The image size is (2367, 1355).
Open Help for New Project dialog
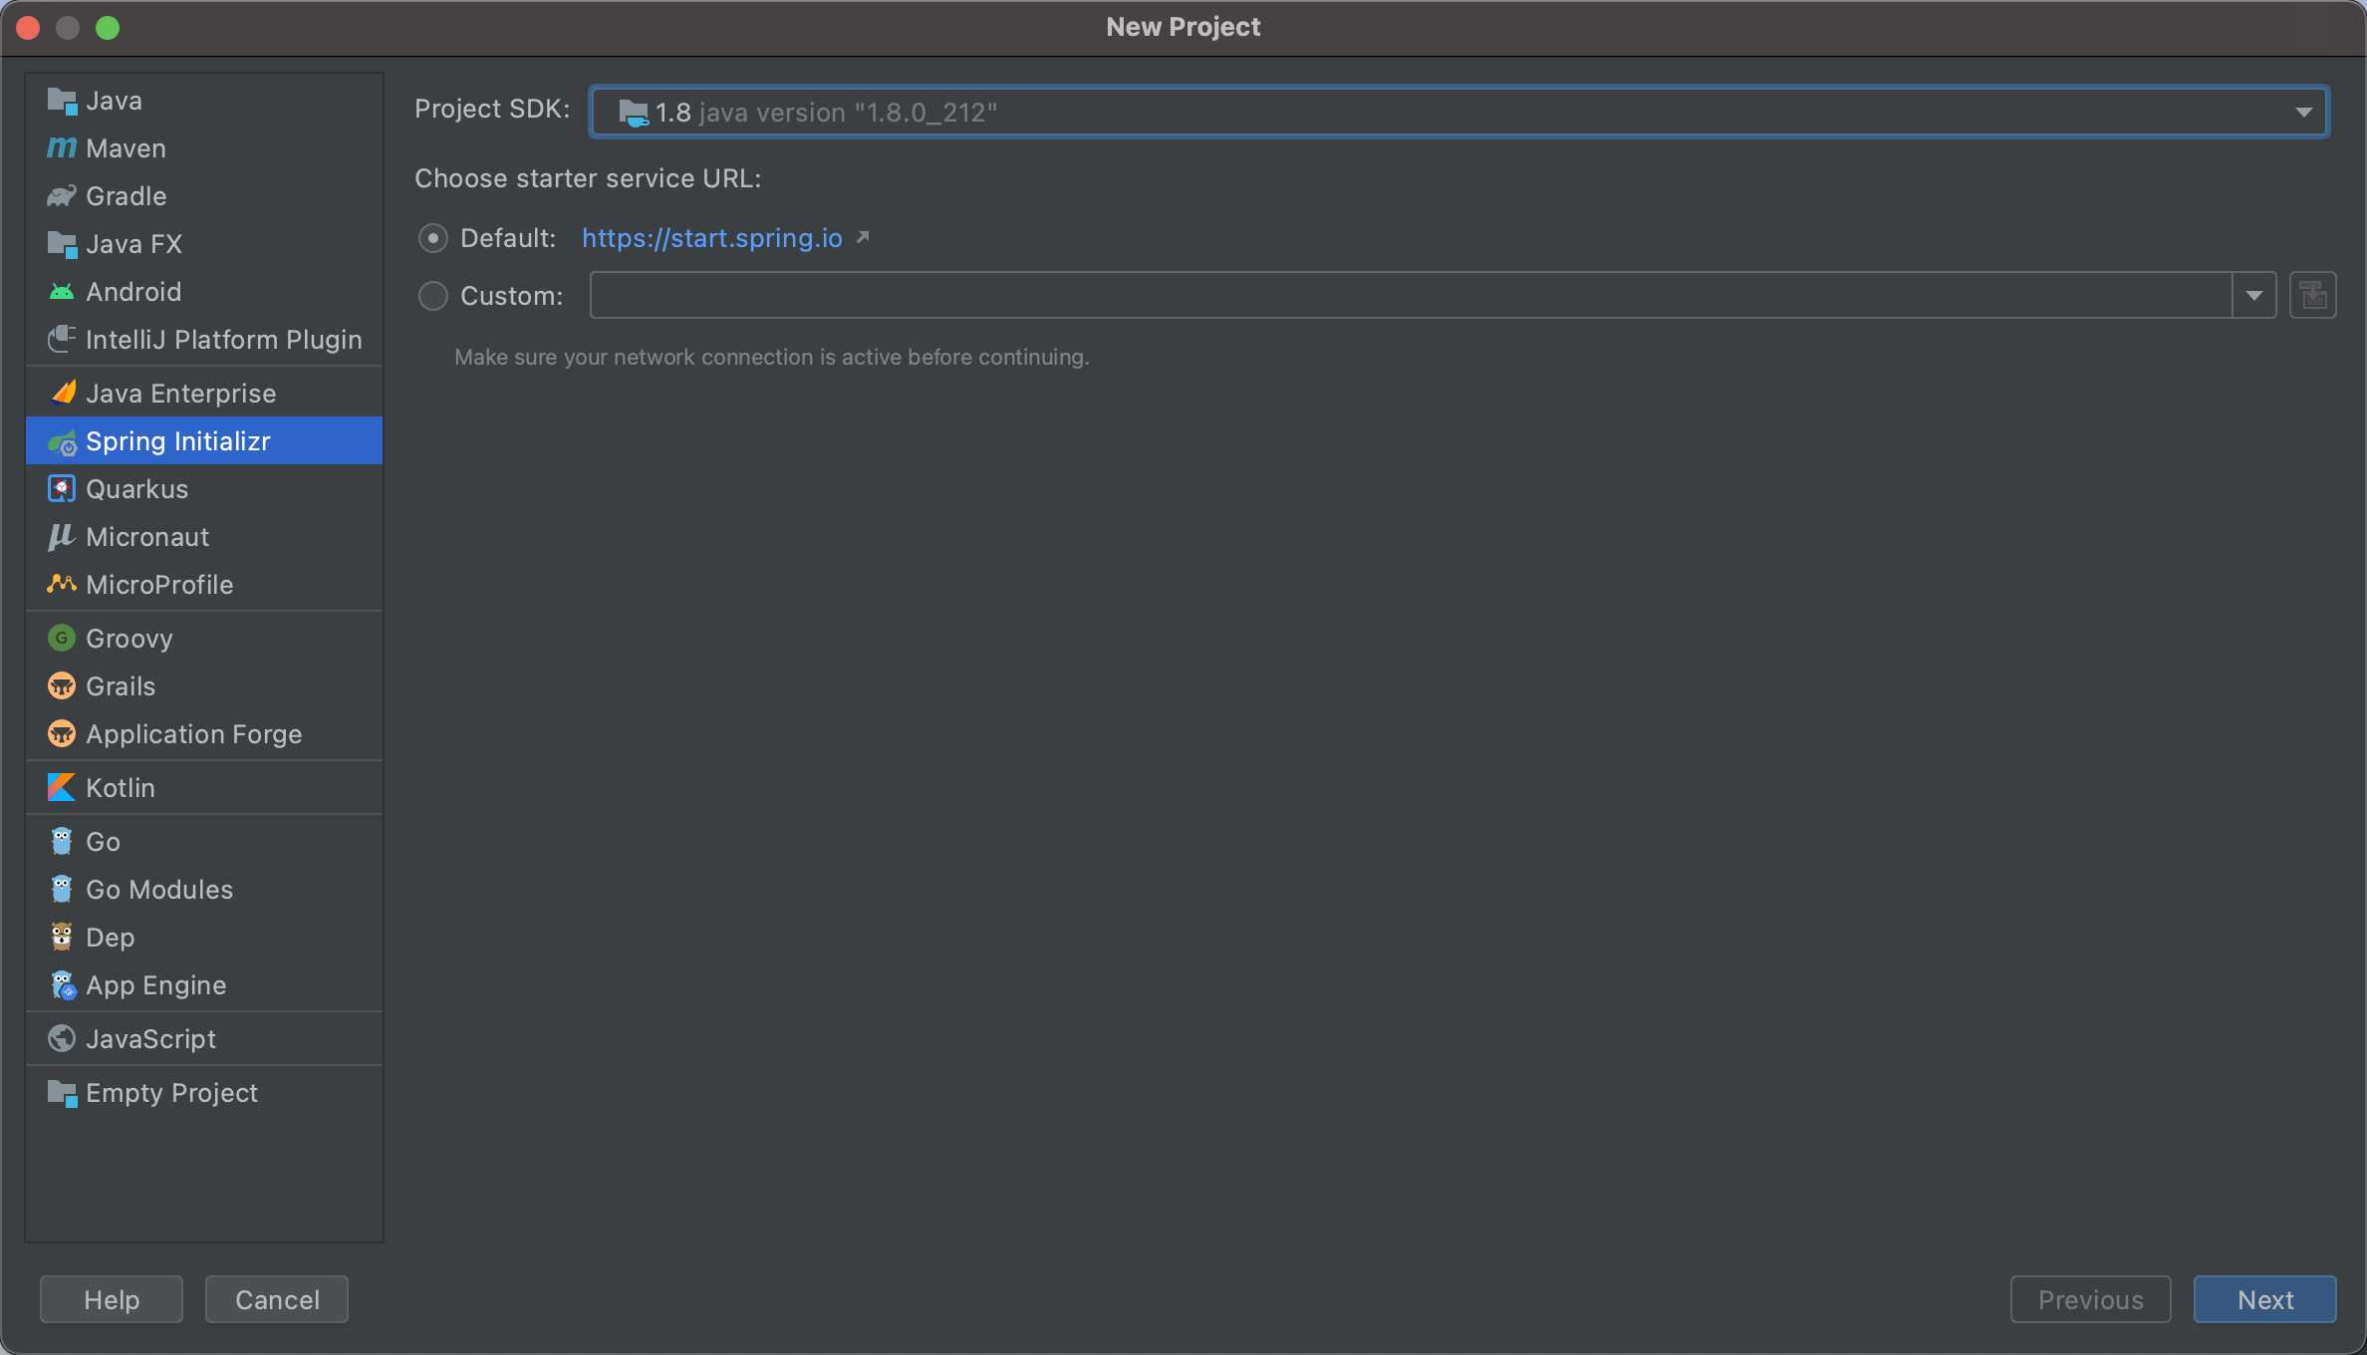point(112,1299)
